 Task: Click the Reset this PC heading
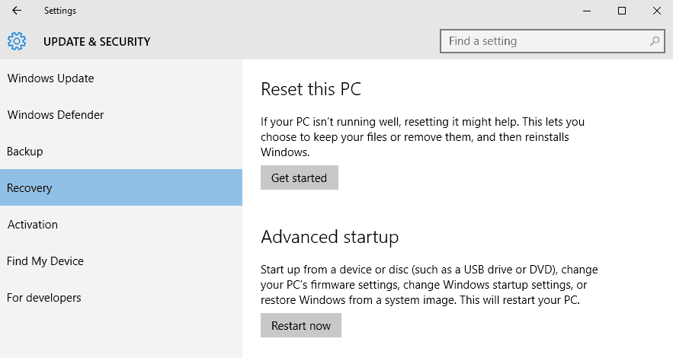[311, 89]
